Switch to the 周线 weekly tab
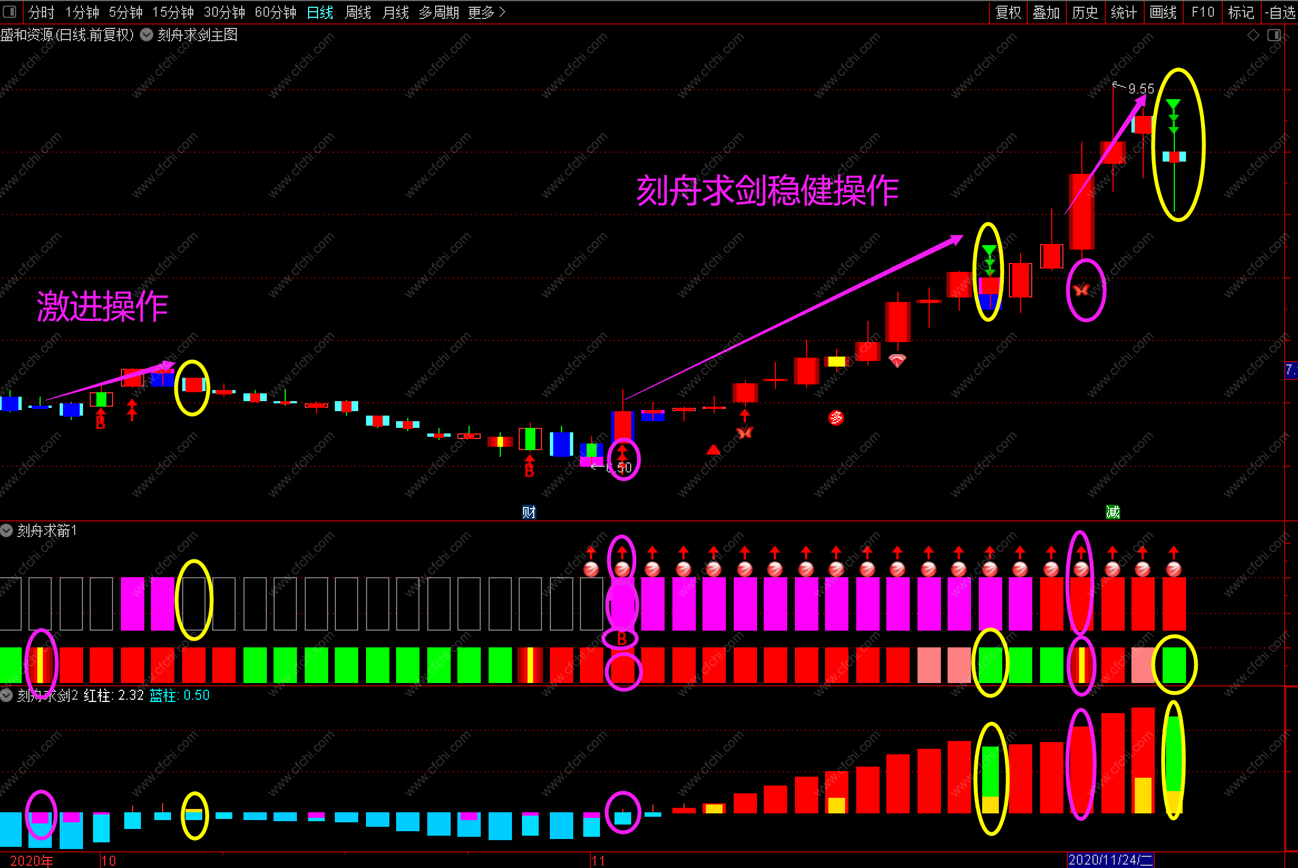The height and width of the screenshot is (868, 1298). [358, 12]
